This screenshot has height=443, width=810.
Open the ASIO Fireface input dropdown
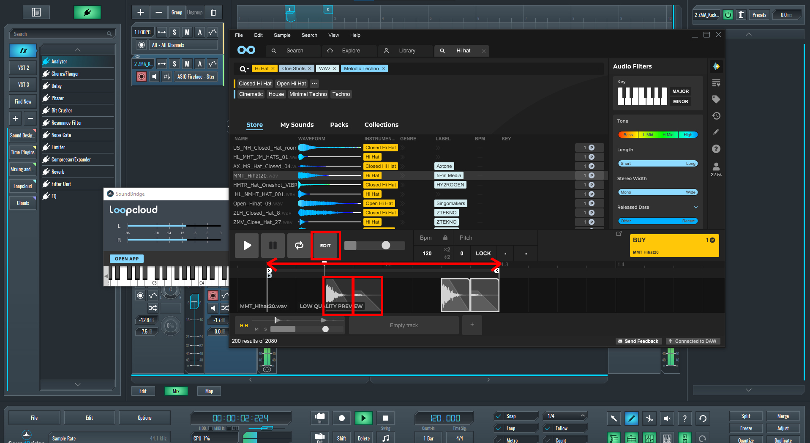tap(196, 77)
